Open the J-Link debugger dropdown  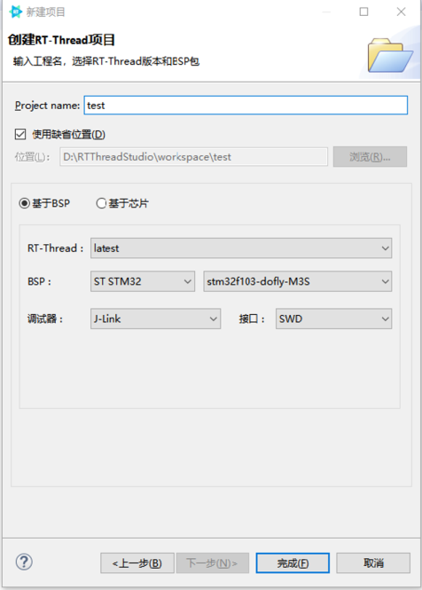pyautogui.click(x=155, y=319)
